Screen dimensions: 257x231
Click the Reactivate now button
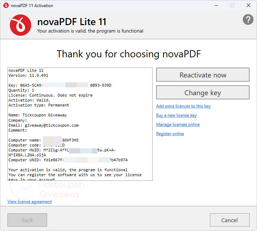(x=203, y=75)
